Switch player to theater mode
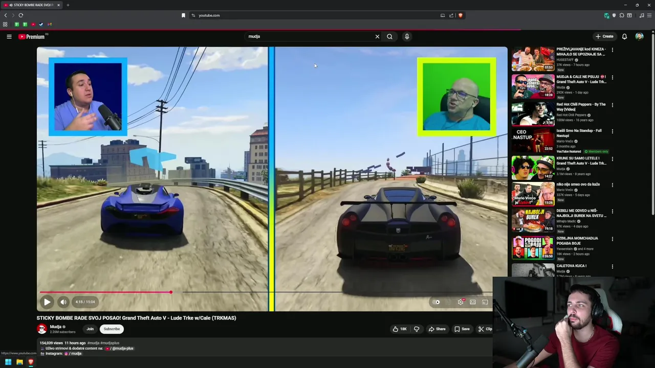The width and height of the screenshot is (655, 368). click(473, 302)
